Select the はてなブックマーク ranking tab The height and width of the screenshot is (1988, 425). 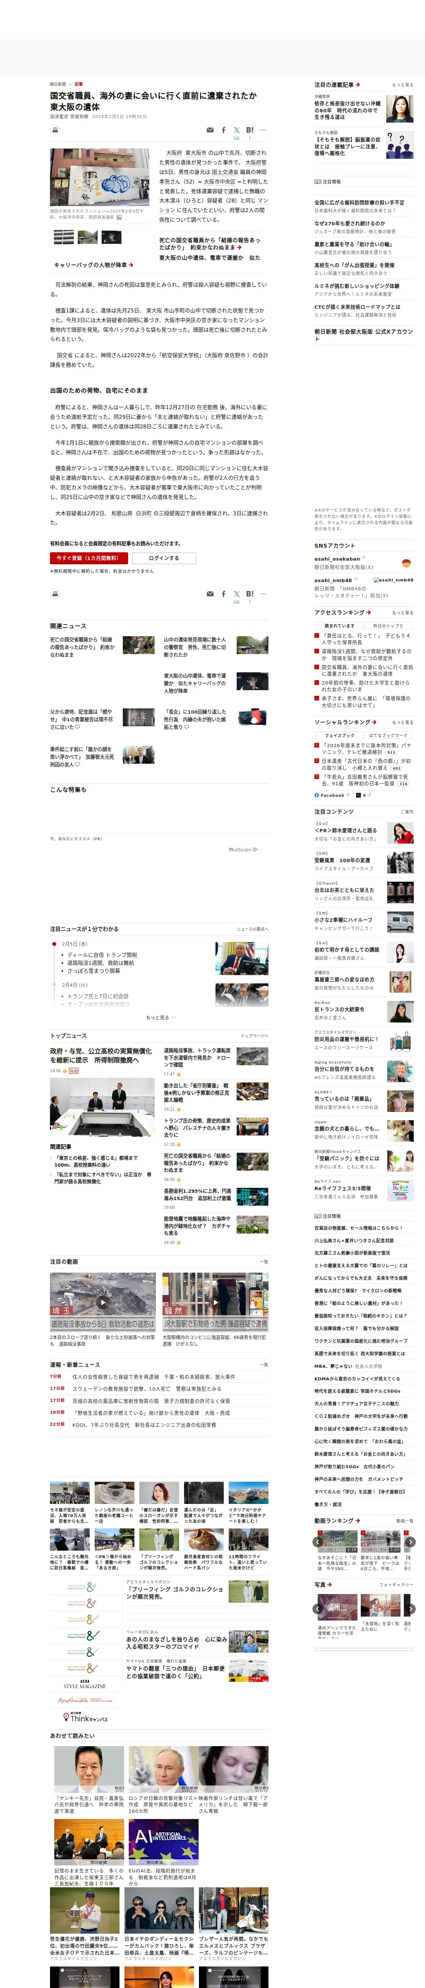pyautogui.click(x=388, y=736)
